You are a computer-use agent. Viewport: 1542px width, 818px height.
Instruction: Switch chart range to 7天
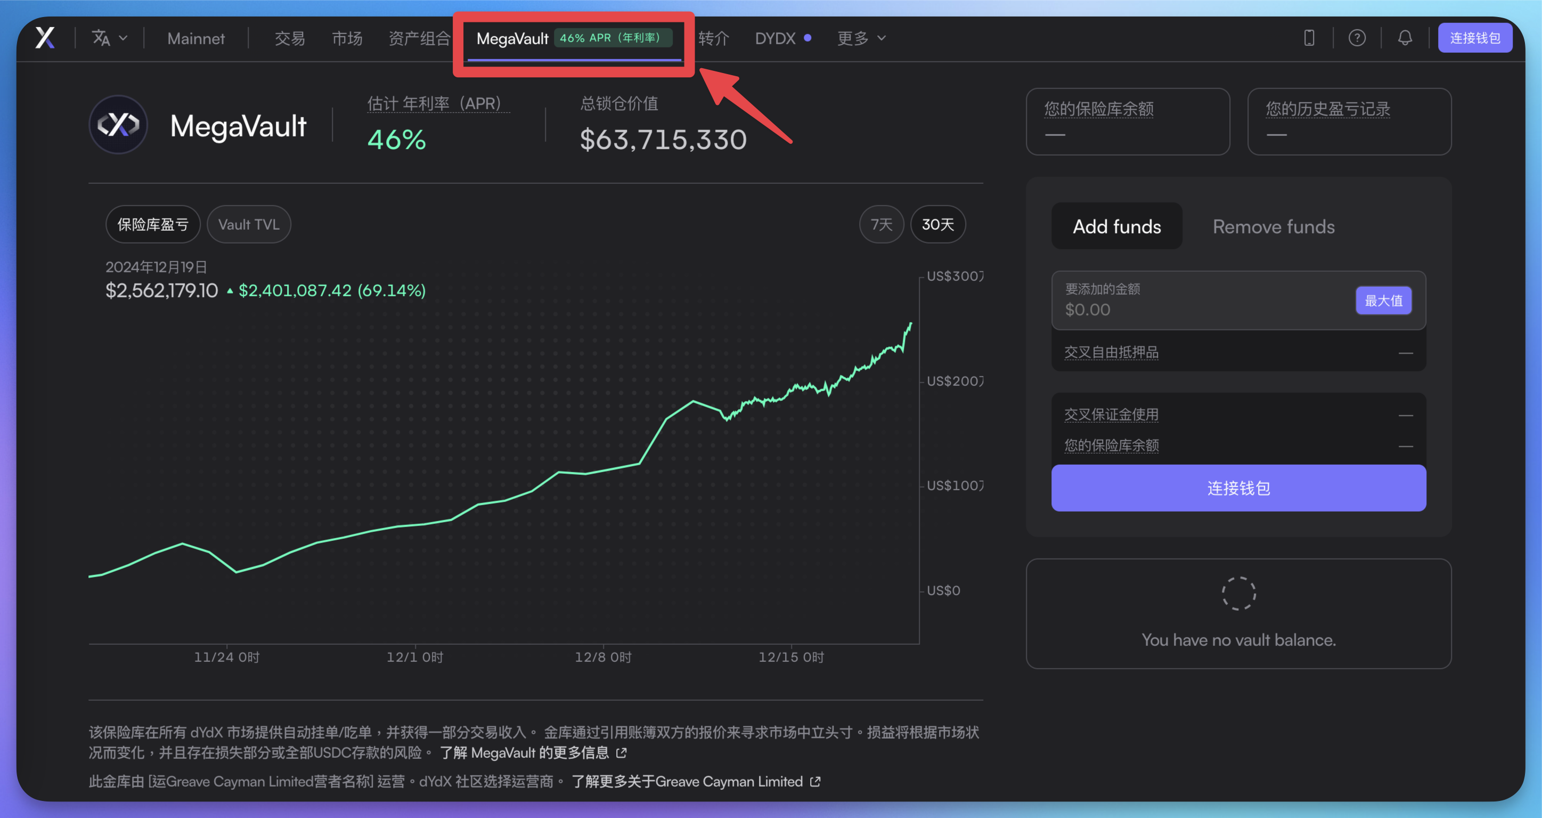click(881, 224)
